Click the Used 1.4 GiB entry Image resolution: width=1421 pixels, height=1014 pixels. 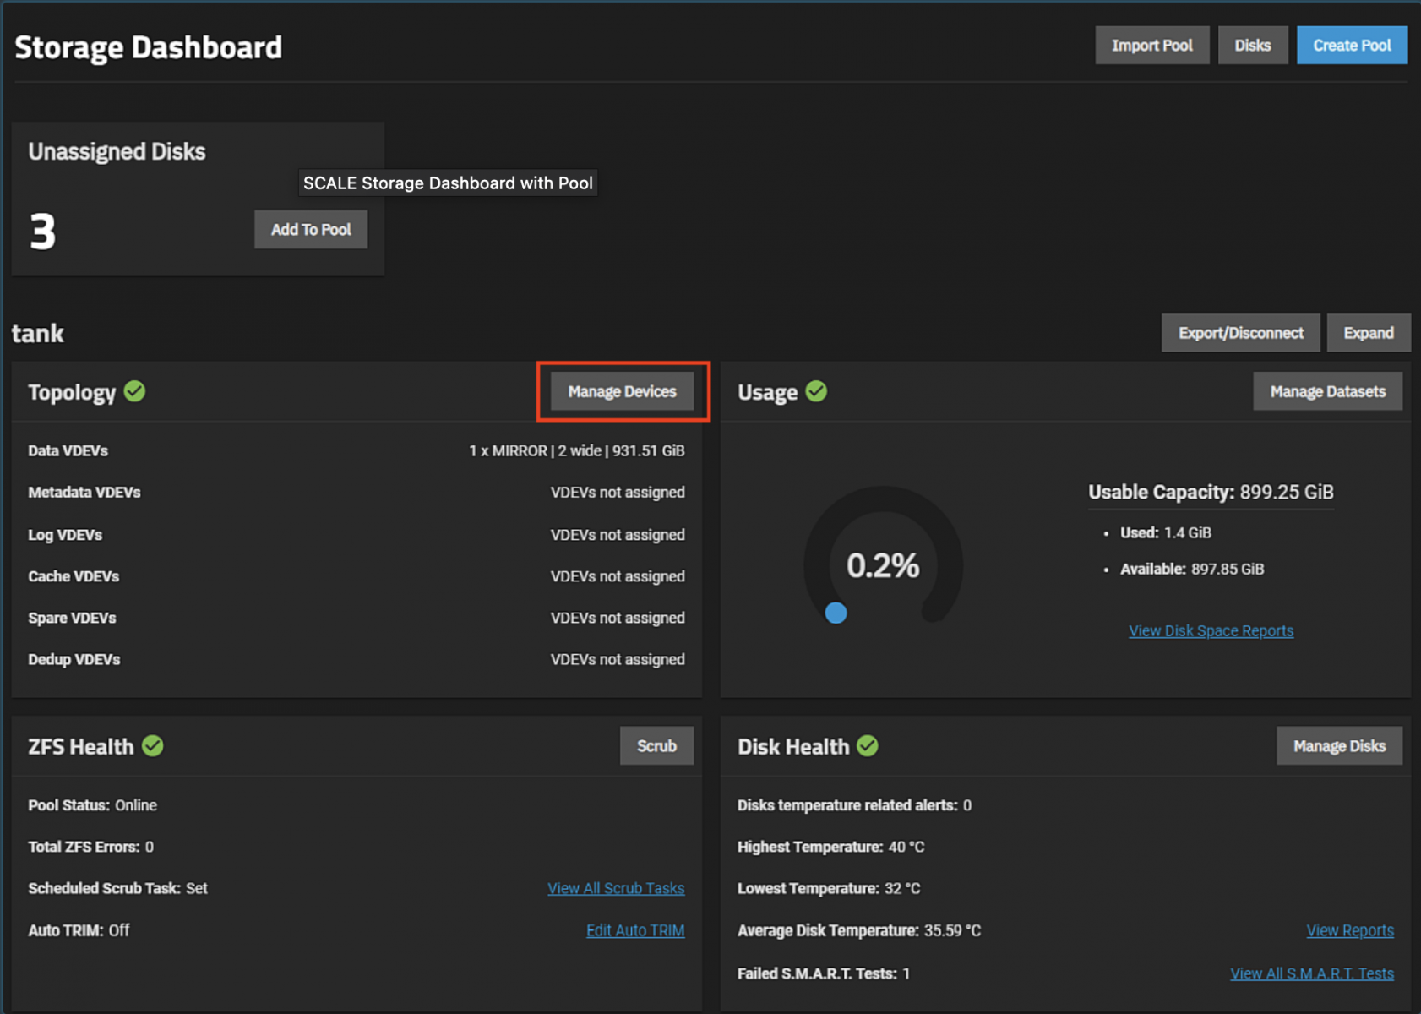[1166, 533]
